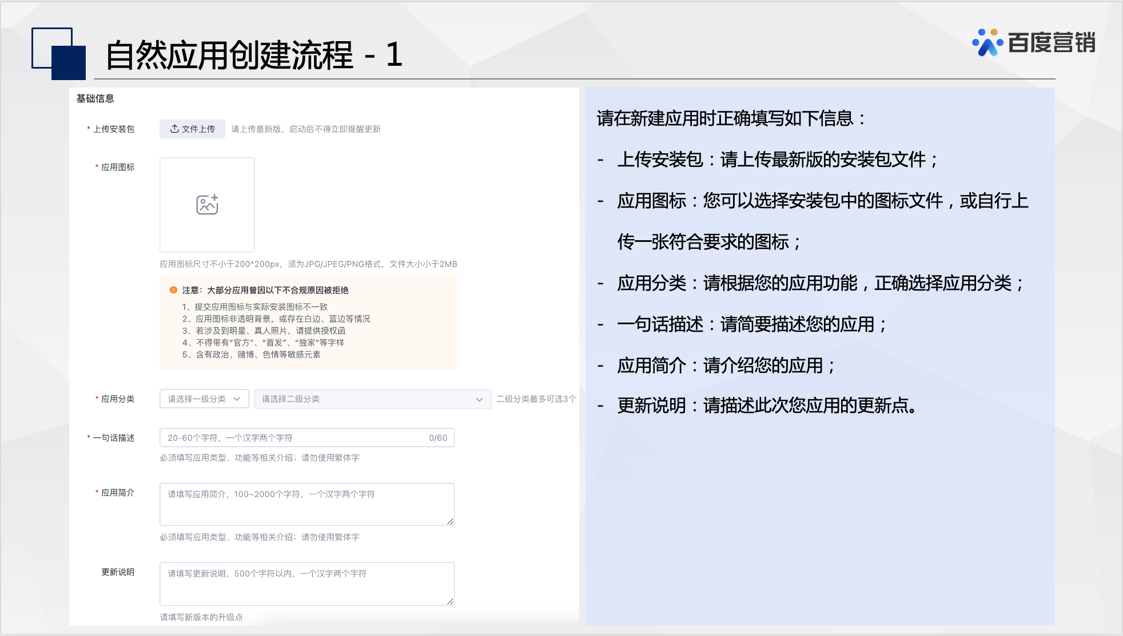Click the bullet 更新说明：请描述此次您应用的更新点
1123x636 pixels.
(767, 406)
